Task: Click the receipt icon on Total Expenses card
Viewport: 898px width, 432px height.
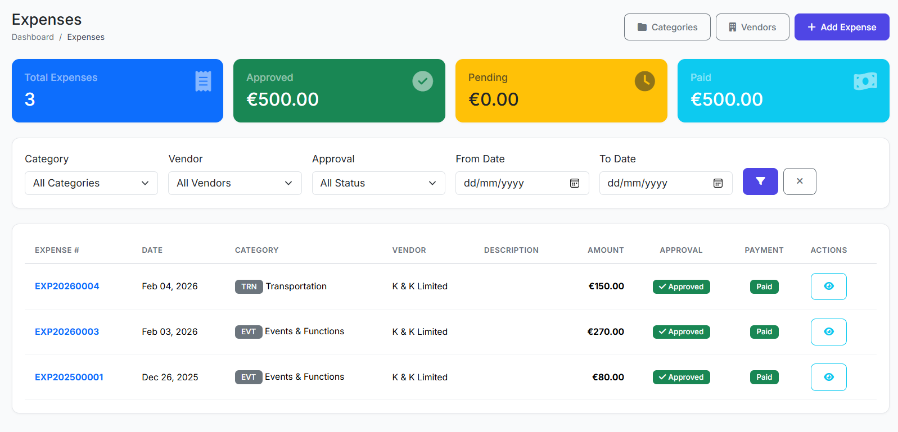Action: [x=203, y=81]
